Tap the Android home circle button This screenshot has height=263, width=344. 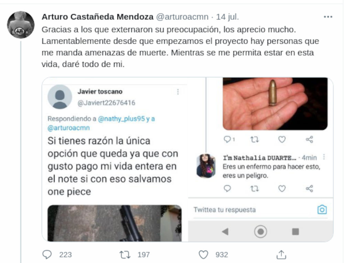pos(260,231)
